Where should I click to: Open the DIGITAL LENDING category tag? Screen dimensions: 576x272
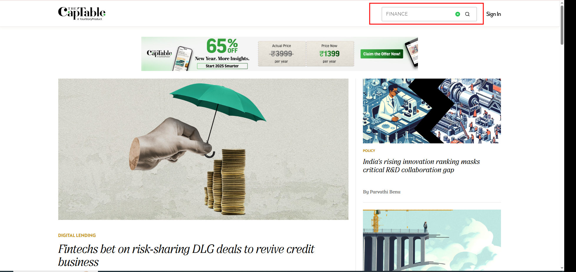(77, 235)
